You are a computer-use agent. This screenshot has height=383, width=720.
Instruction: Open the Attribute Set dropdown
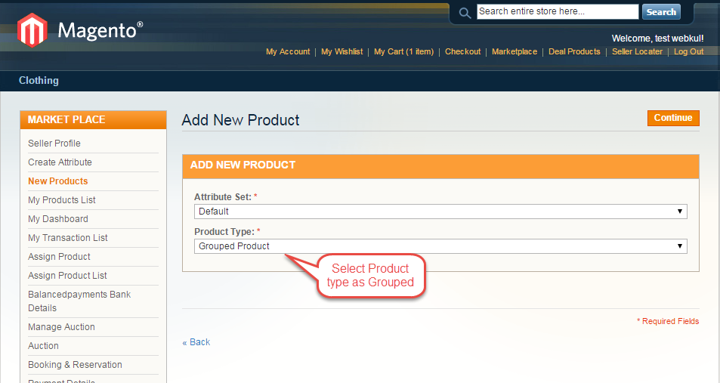click(440, 212)
